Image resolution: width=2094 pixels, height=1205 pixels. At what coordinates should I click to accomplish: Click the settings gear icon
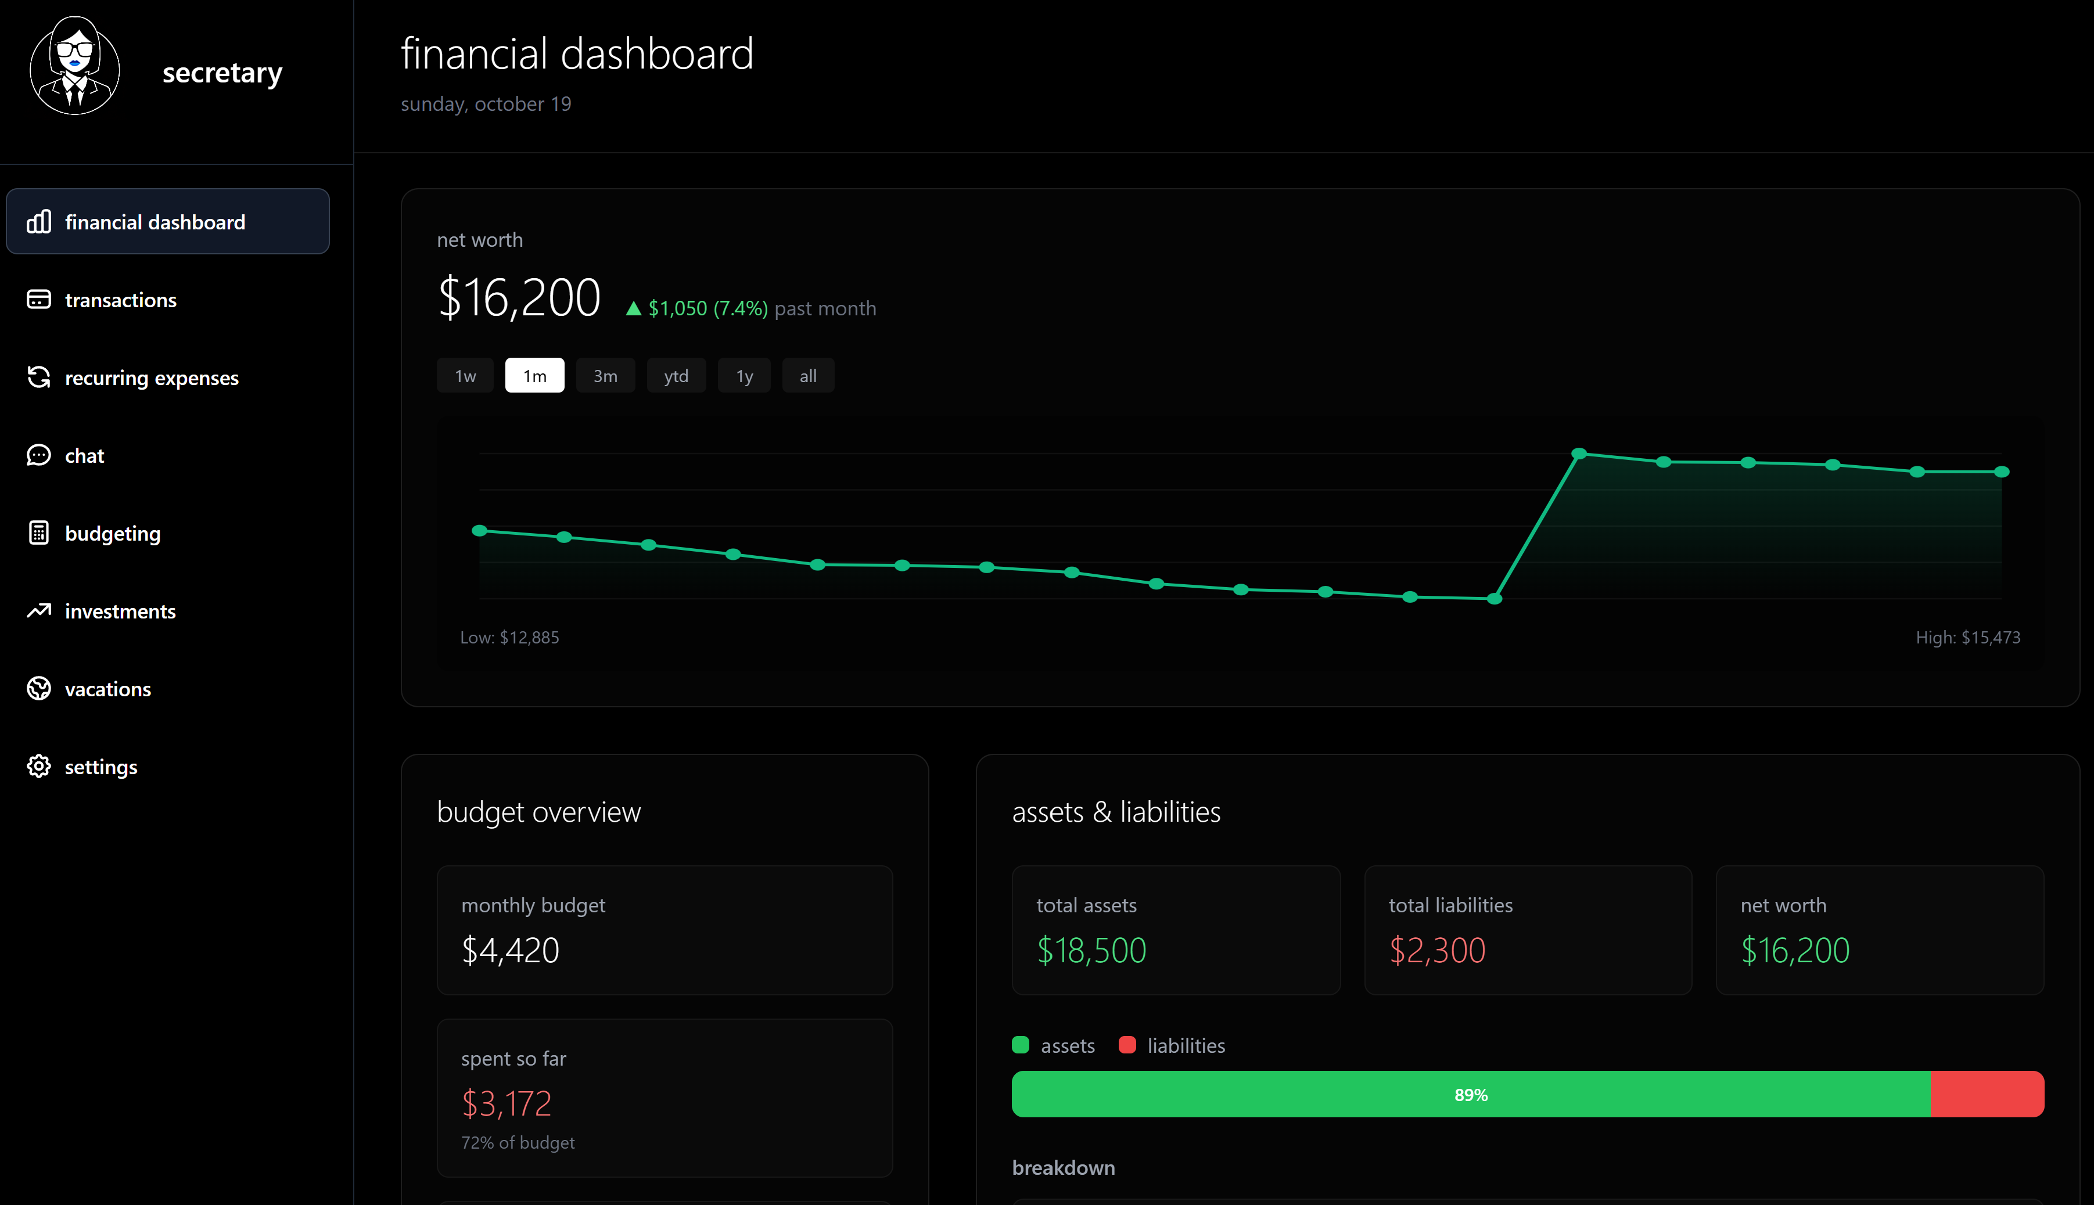(x=39, y=767)
